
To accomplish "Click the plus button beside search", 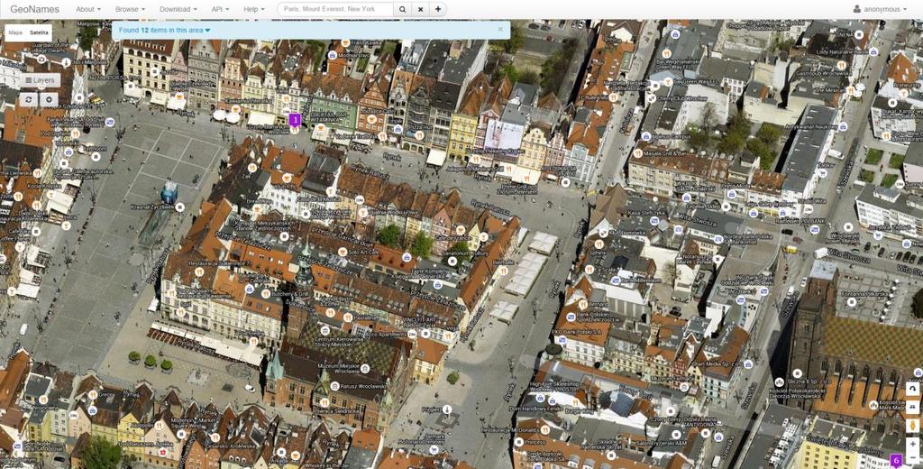I will click(437, 9).
